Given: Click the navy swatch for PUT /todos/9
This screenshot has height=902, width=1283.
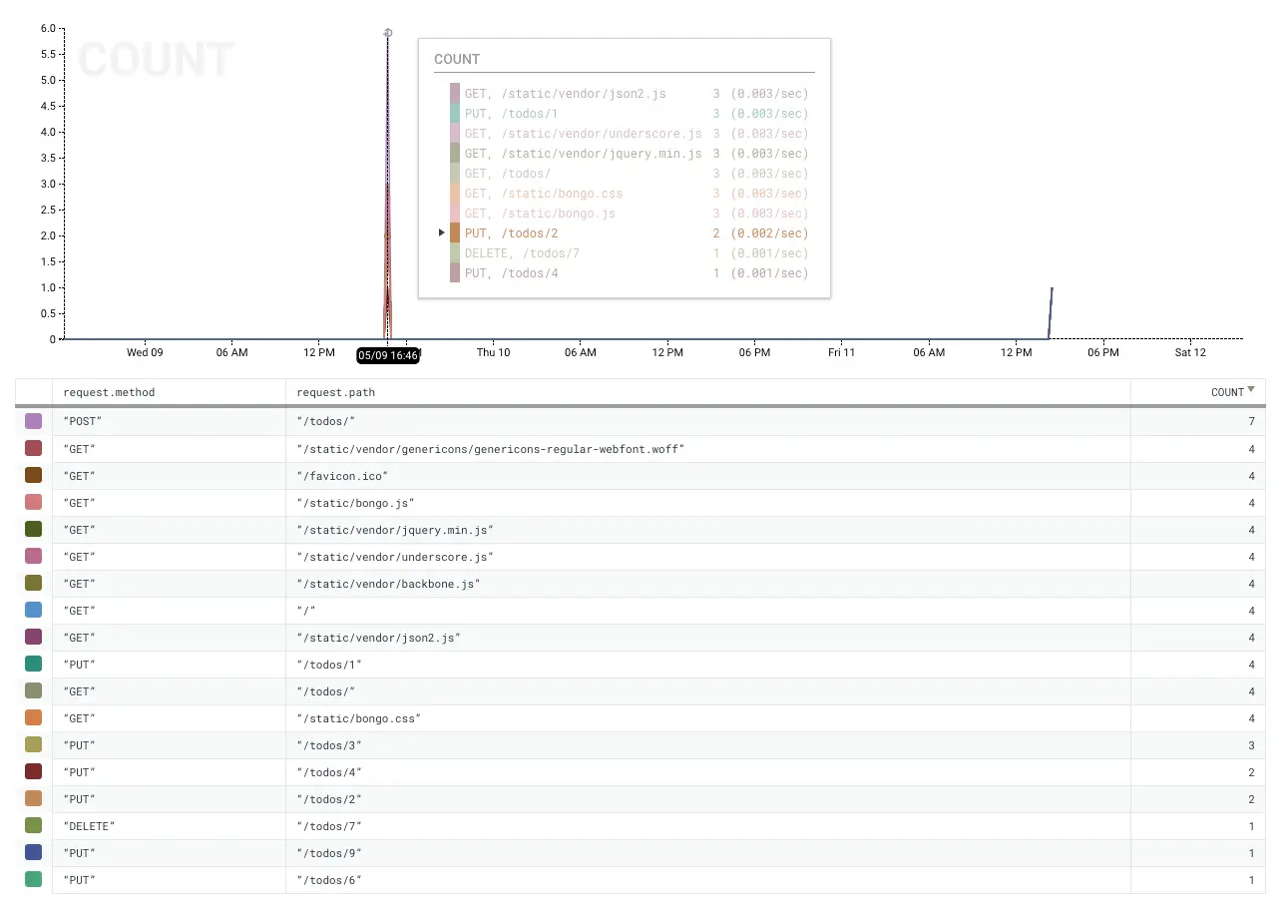Looking at the screenshot, I should [x=33, y=852].
